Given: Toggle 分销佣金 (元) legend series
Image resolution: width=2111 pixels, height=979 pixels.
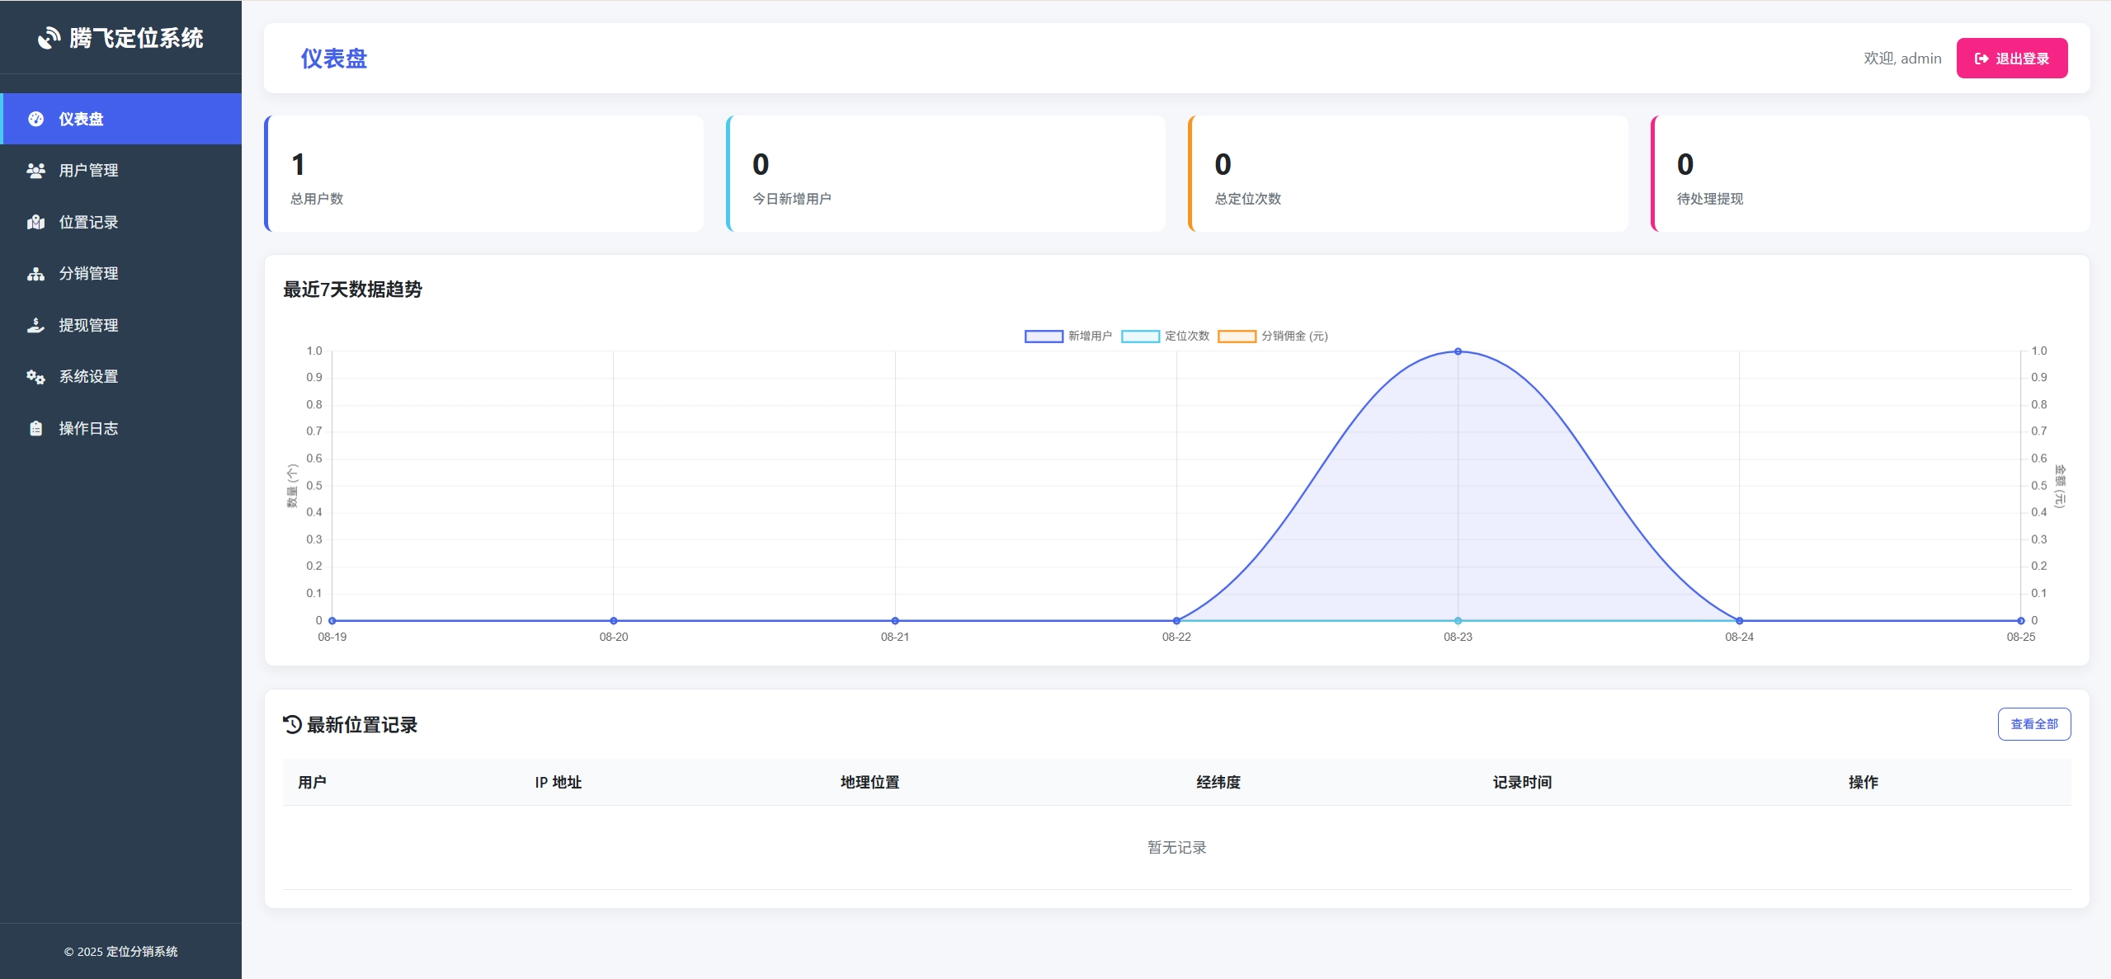Looking at the screenshot, I should pyautogui.click(x=1271, y=336).
